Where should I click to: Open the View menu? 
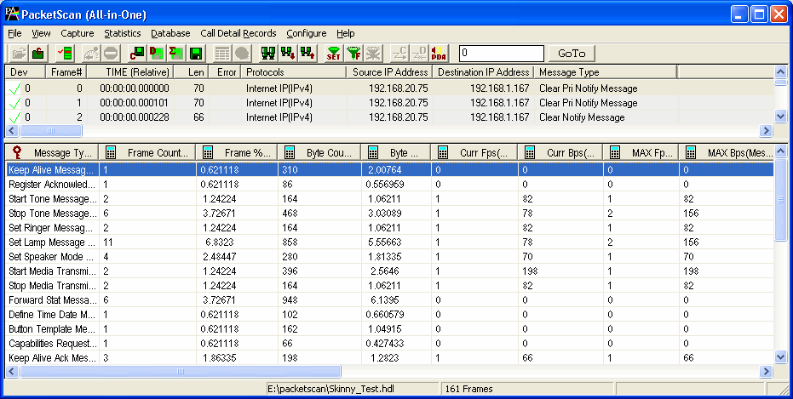(x=41, y=33)
